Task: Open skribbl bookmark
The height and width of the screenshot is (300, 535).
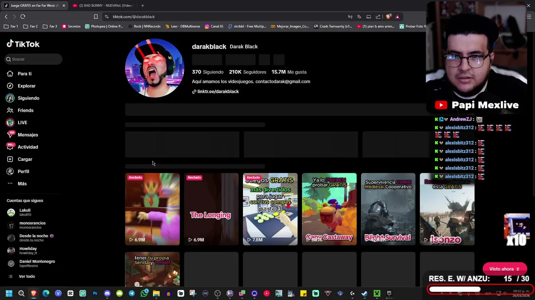Action: tap(247, 26)
